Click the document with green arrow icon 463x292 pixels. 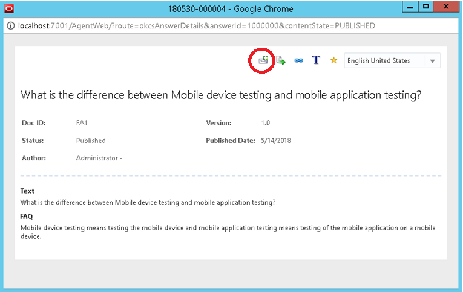(x=281, y=60)
